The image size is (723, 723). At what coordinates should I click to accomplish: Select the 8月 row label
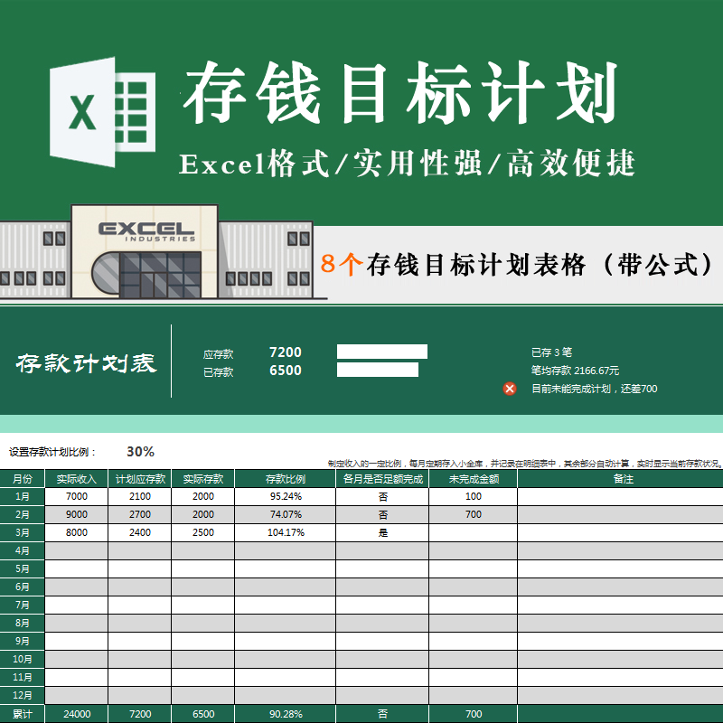pos(22,623)
